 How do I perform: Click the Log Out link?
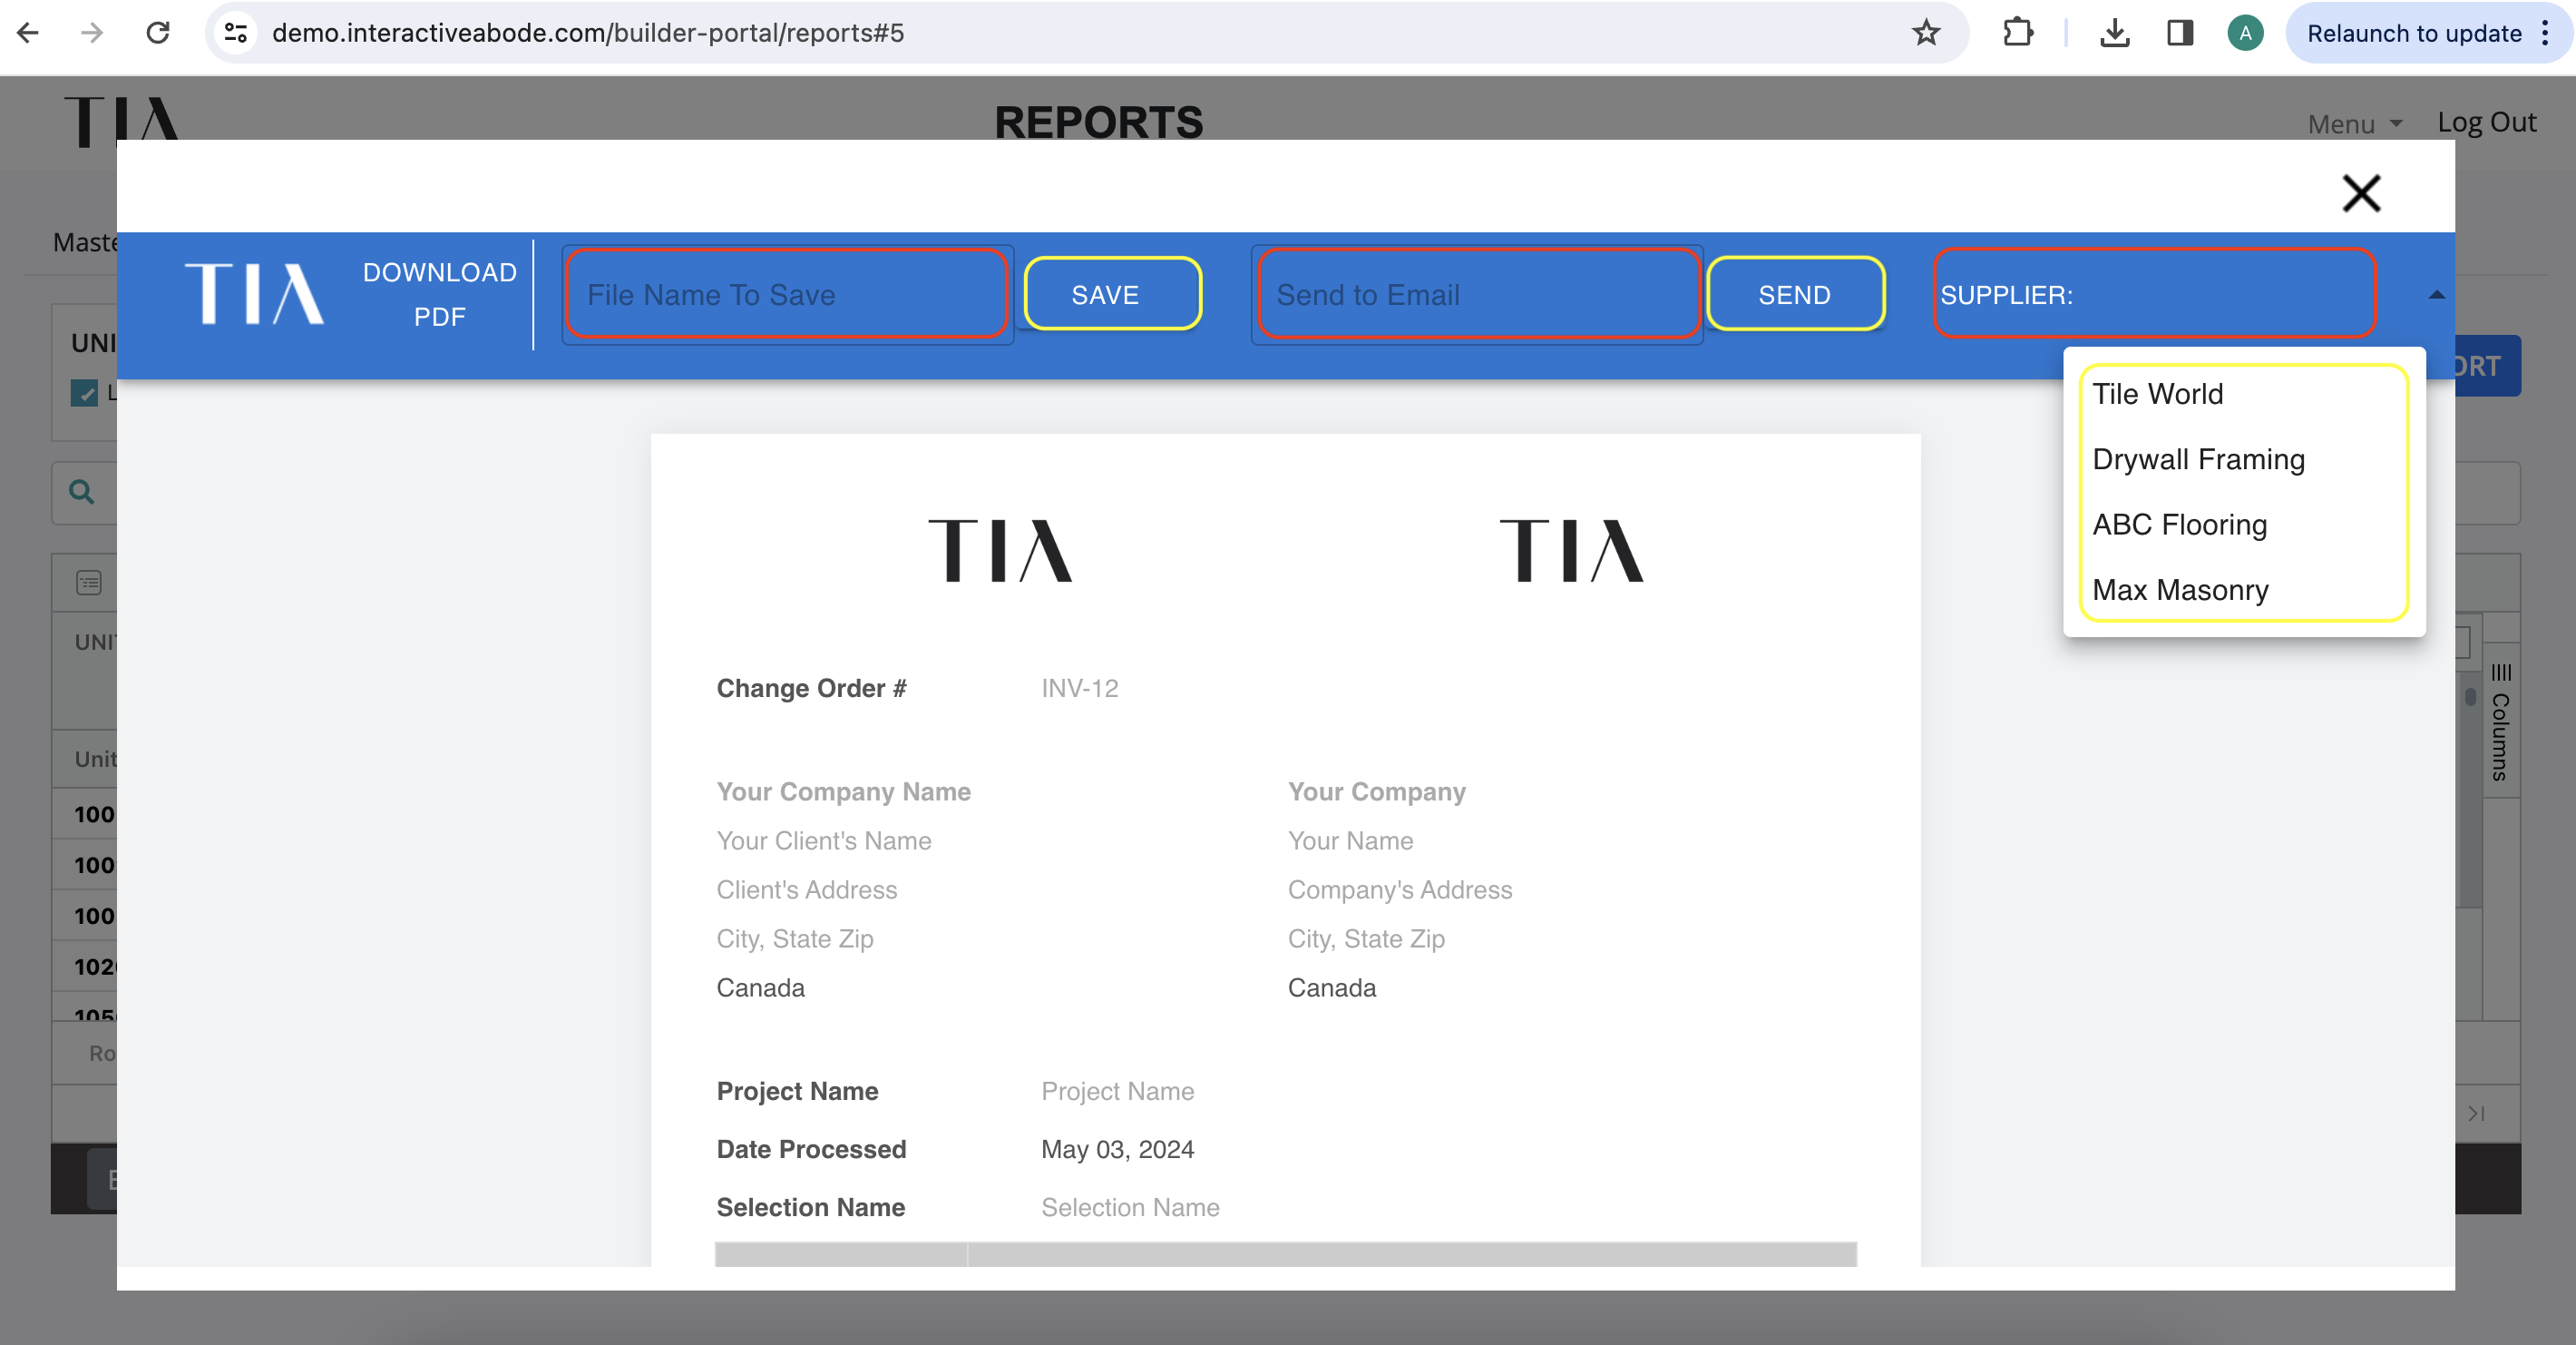tap(2486, 123)
